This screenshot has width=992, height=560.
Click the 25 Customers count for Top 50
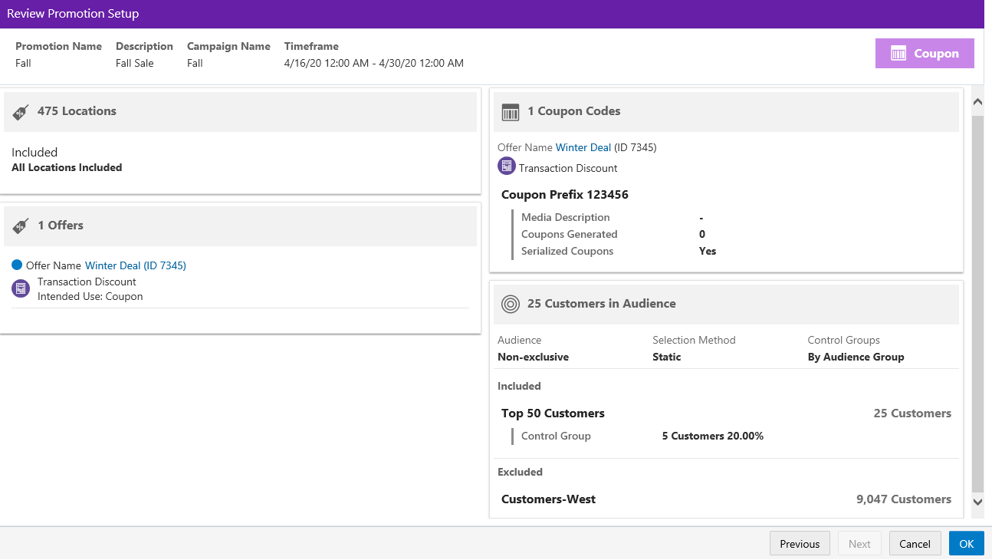[912, 413]
